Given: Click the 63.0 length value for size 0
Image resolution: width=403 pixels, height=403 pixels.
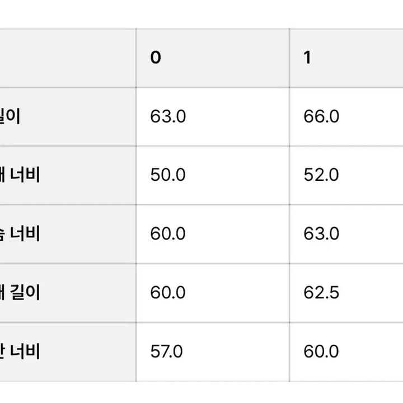Looking at the screenshot, I should pos(168,116).
